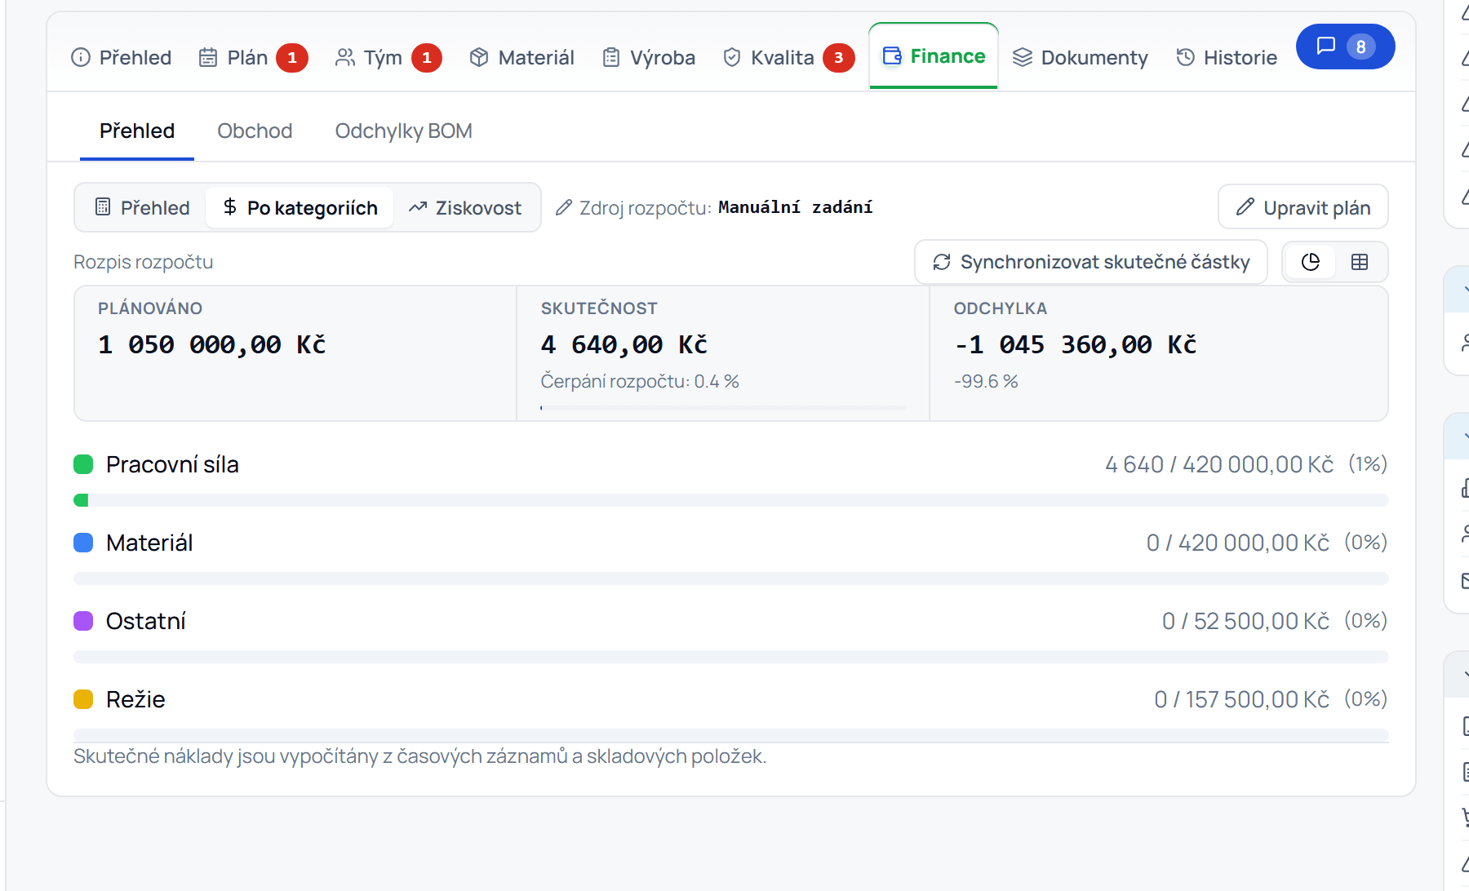Viewport: 1469px width, 891px height.
Task: Switch to the Přehled budget view toggle
Action: tap(142, 207)
